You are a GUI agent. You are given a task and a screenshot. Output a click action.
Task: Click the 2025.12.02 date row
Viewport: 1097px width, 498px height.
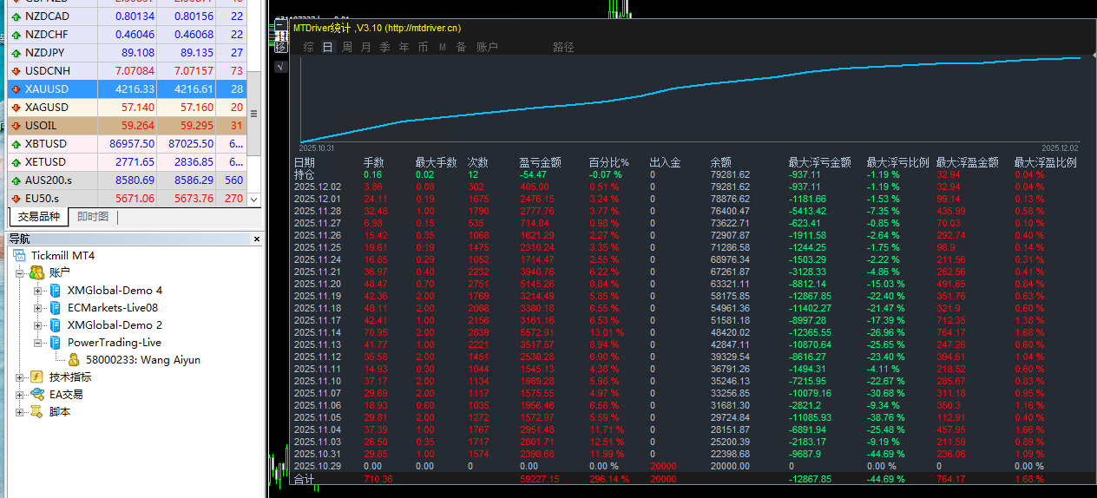[x=318, y=187]
